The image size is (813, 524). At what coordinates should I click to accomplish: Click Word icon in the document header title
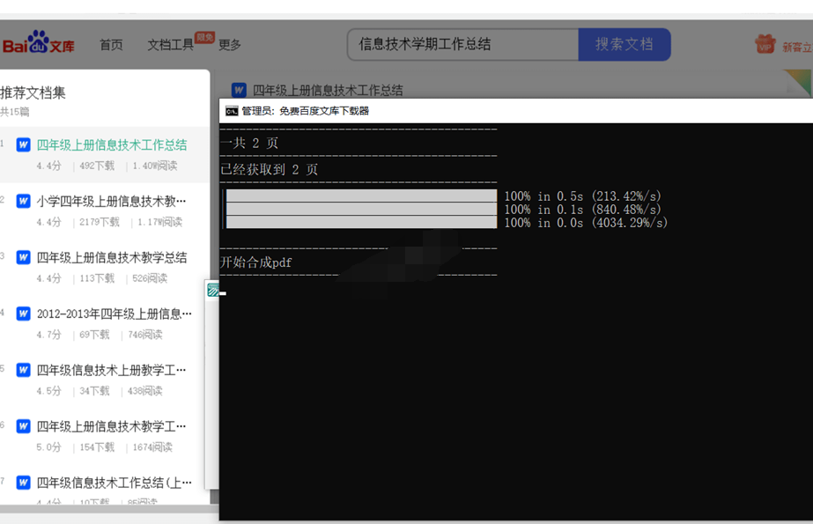[239, 90]
